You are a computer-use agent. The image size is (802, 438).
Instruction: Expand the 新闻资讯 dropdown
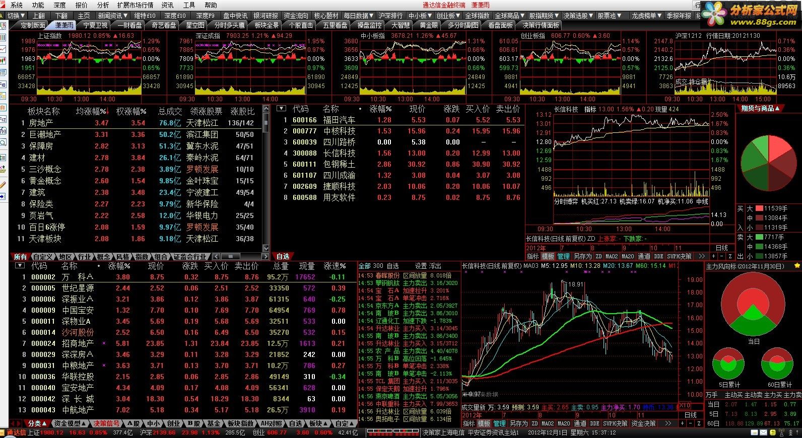tap(113, 16)
